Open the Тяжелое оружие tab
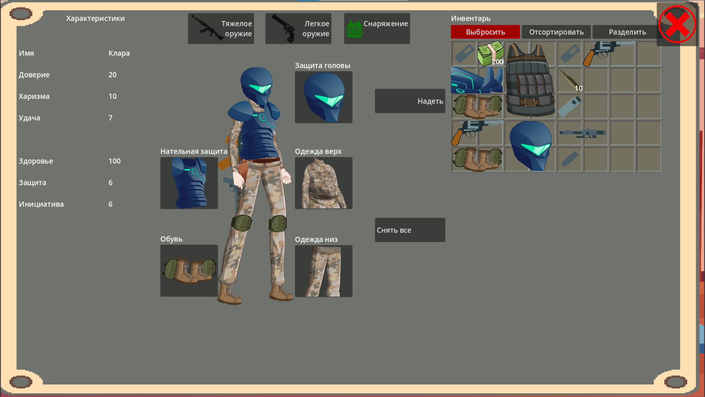The height and width of the screenshot is (397, 705). 221,28
